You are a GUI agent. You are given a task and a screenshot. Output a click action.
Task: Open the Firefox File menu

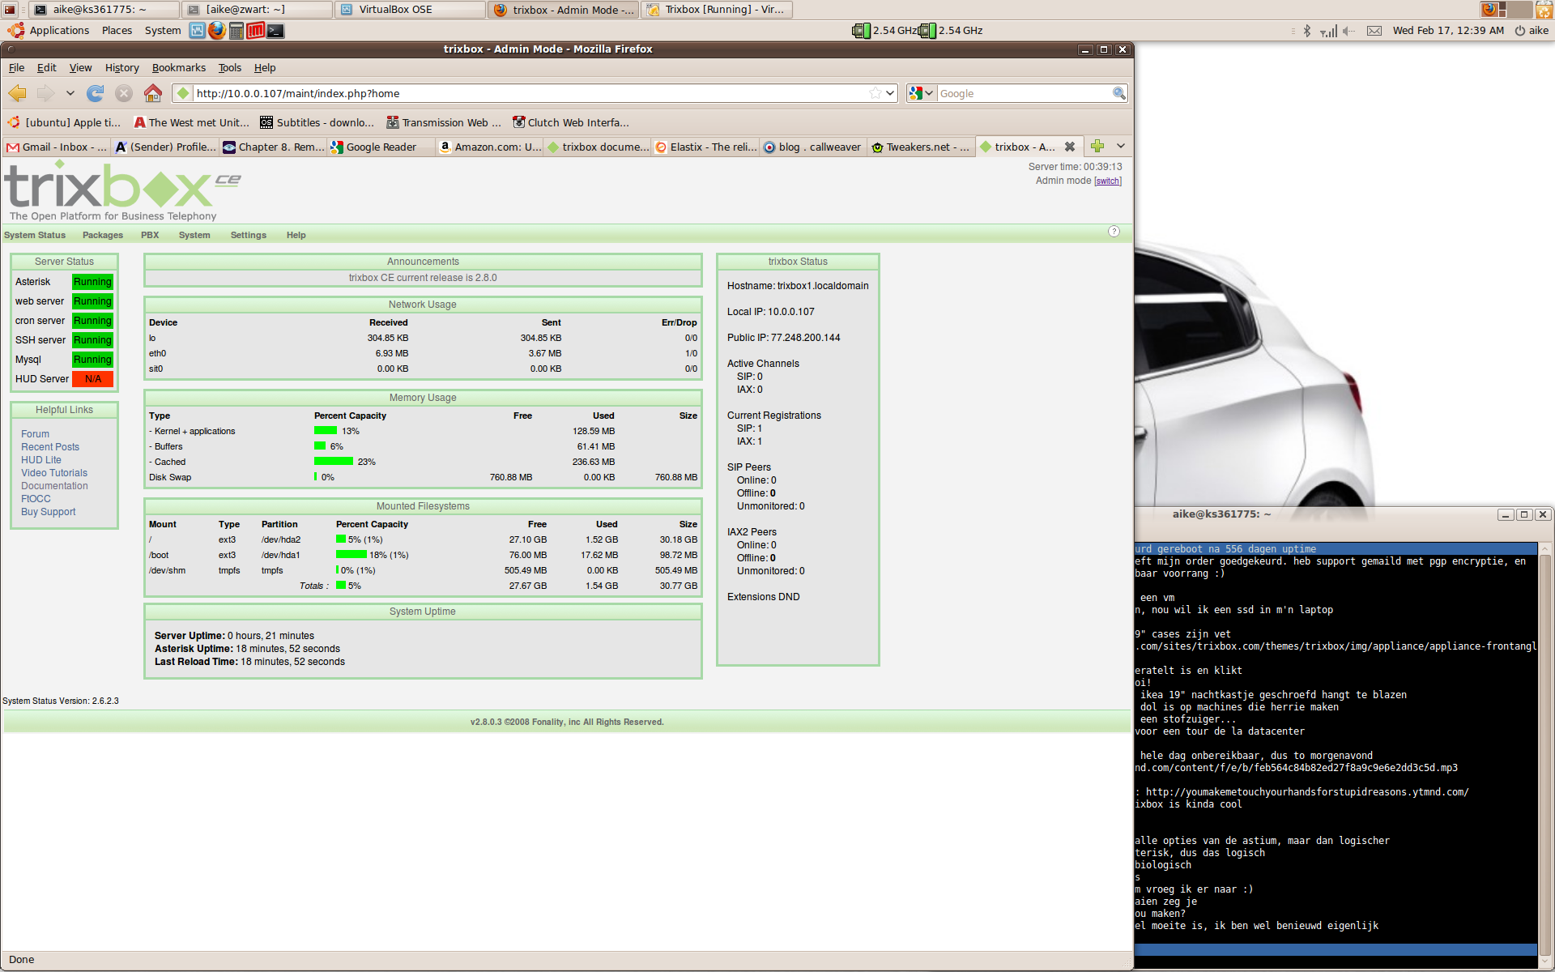click(16, 68)
